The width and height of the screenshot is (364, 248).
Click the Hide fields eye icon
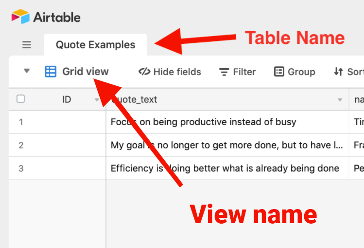coord(144,72)
